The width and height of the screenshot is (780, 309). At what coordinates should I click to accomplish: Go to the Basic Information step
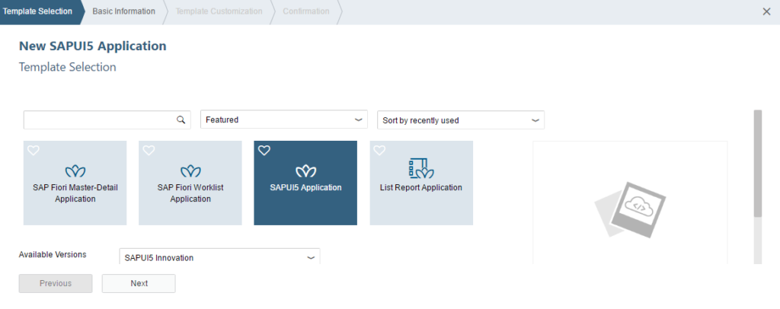click(124, 11)
